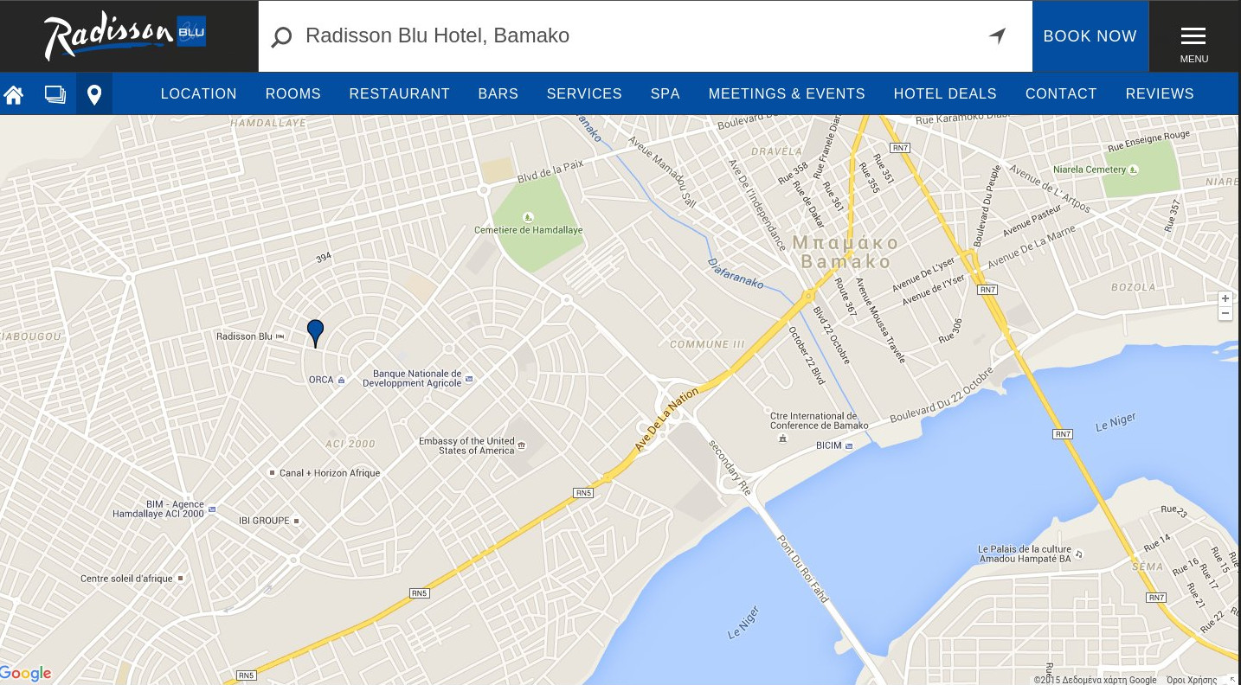Click the hotel search input field
Viewport: 1241px width, 685px height.
pos(645,36)
